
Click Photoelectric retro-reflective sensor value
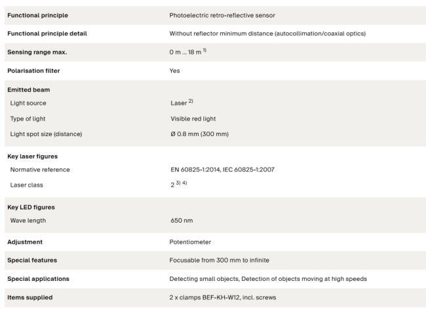click(x=222, y=16)
